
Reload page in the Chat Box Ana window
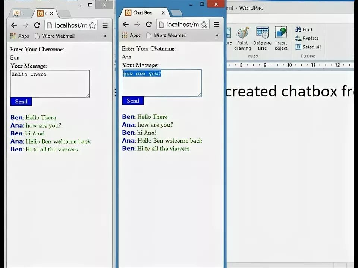[149, 24]
